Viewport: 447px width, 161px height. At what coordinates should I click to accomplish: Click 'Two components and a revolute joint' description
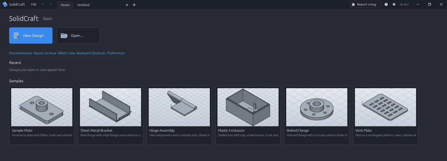(179, 135)
